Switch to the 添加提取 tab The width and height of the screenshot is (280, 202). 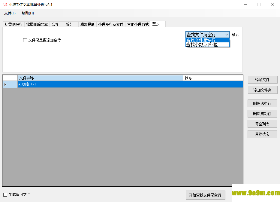pos(87,24)
